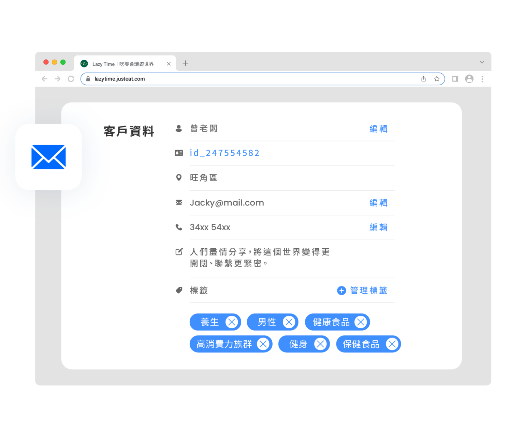Click the ID card icon
The height and width of the screenshot is (436, 524).
[x=179, y=153]
